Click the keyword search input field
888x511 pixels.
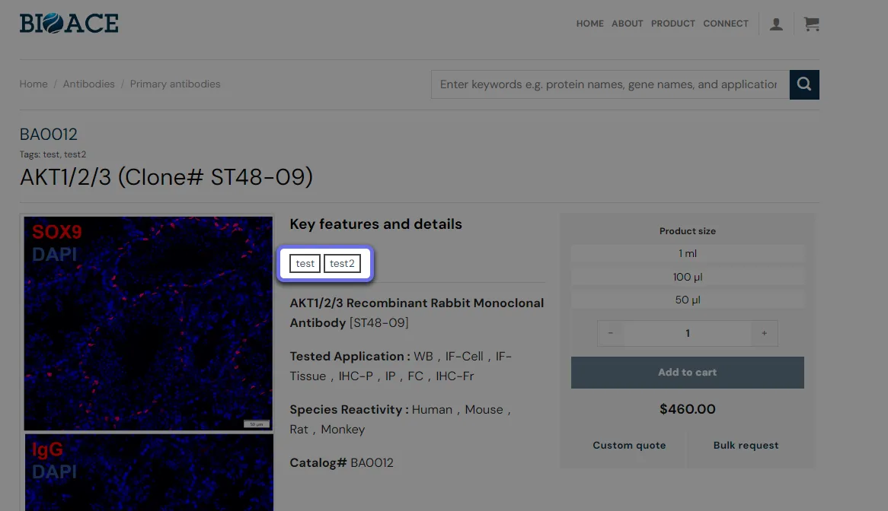pos(610,85)
